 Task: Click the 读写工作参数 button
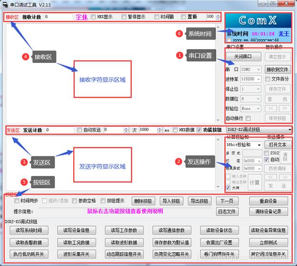[124, 230]
